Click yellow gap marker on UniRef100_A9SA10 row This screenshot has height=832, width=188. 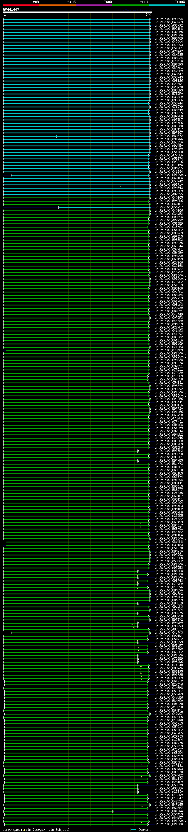point(121,186)
